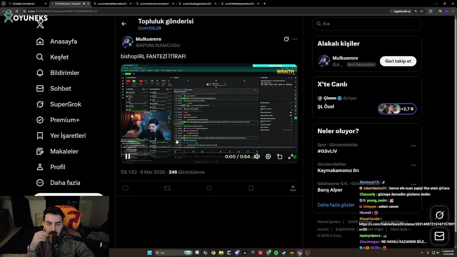Open Imprint footer link
The width and height of the screenshot is (457, 257).
click(323, 229)
